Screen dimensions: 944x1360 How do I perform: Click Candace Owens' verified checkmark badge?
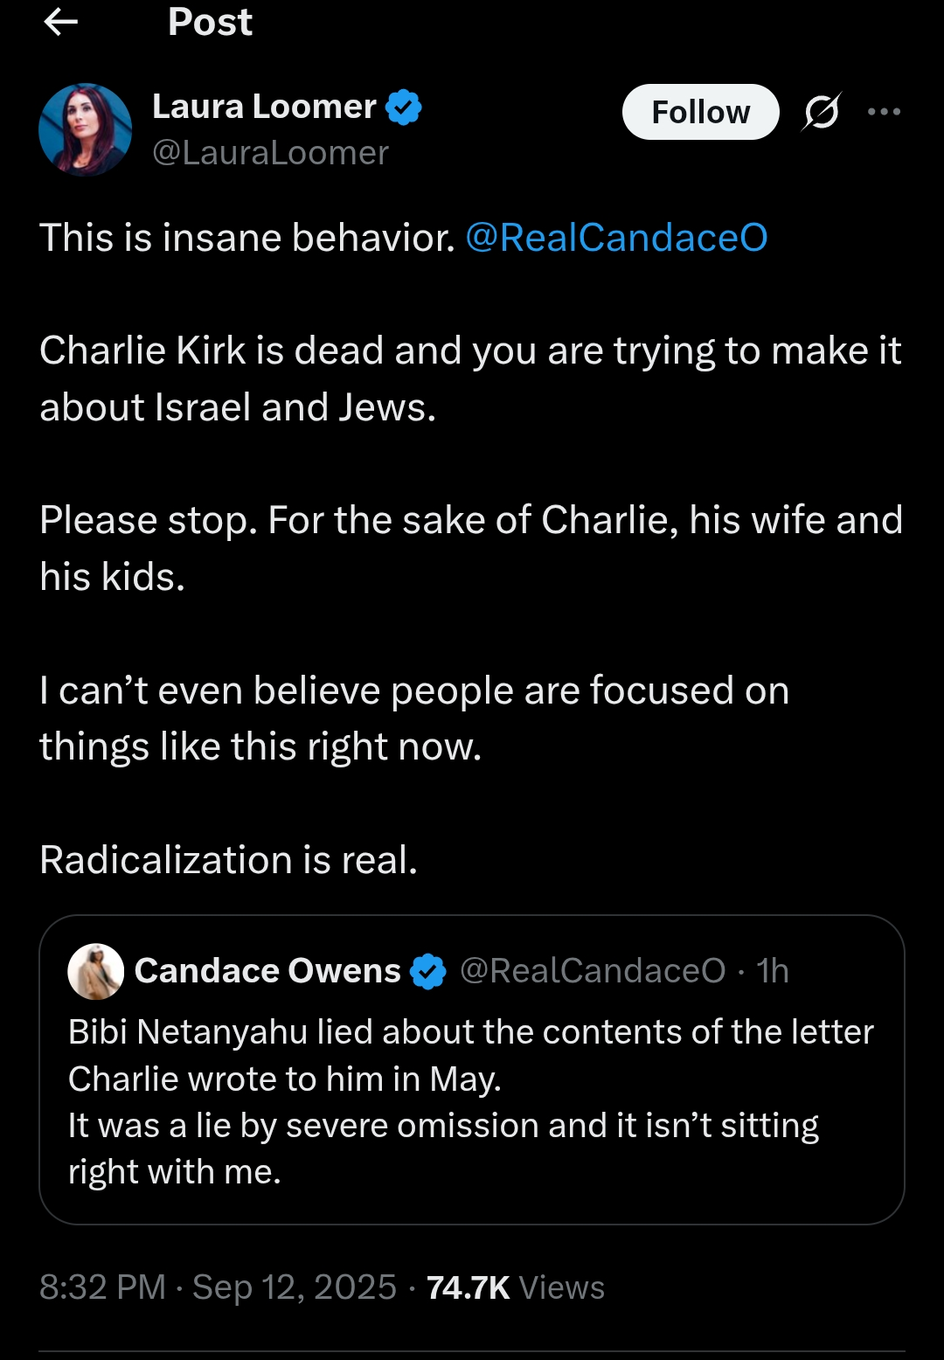click(428, 971)
